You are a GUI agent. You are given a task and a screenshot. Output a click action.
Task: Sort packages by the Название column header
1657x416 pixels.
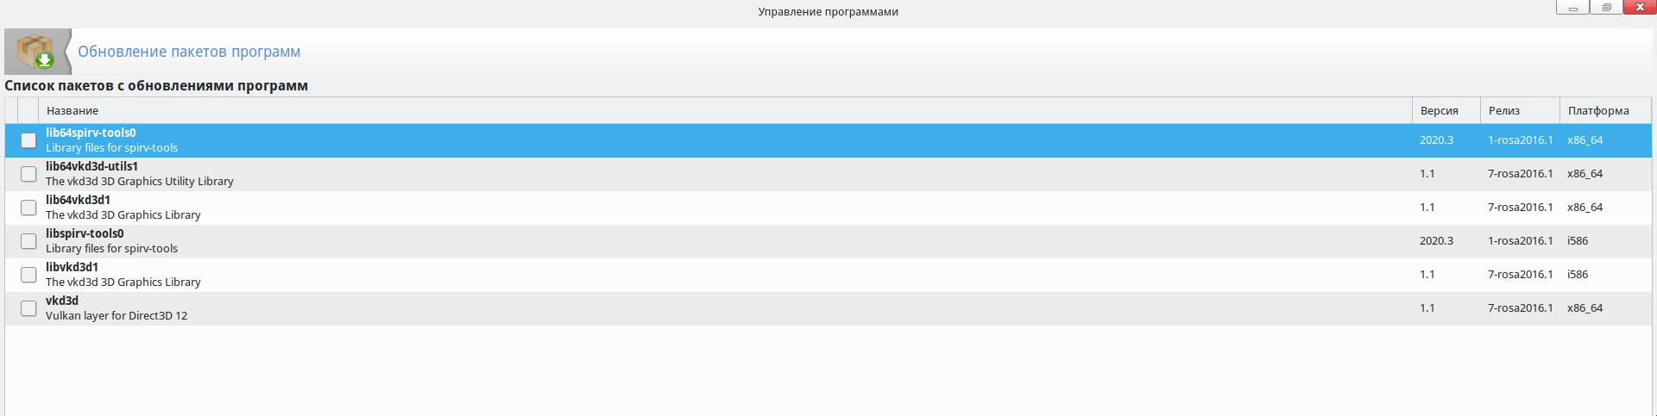(72, 111)
